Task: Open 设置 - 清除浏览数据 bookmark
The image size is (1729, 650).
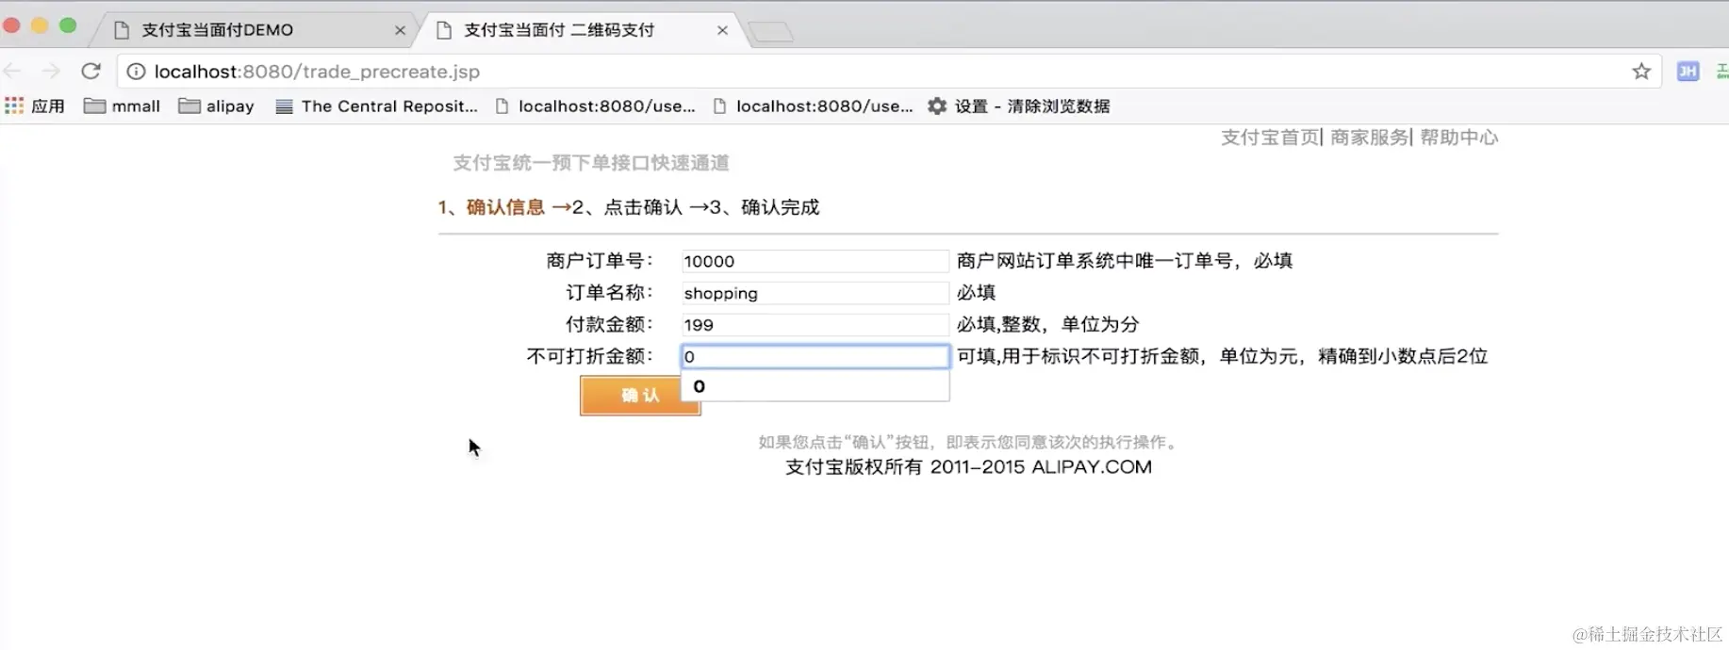Action: (x=1018, y=106)
